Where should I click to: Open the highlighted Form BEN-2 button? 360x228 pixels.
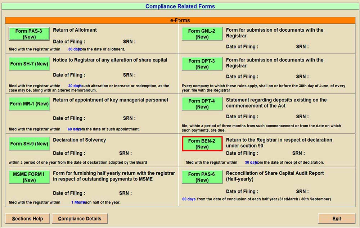(x=202, y=143)
